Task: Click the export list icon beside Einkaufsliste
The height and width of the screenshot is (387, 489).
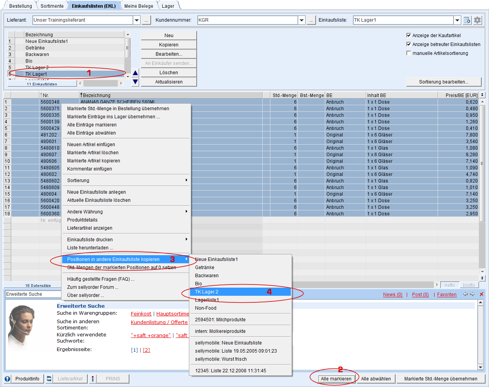Action: [467, 20]
